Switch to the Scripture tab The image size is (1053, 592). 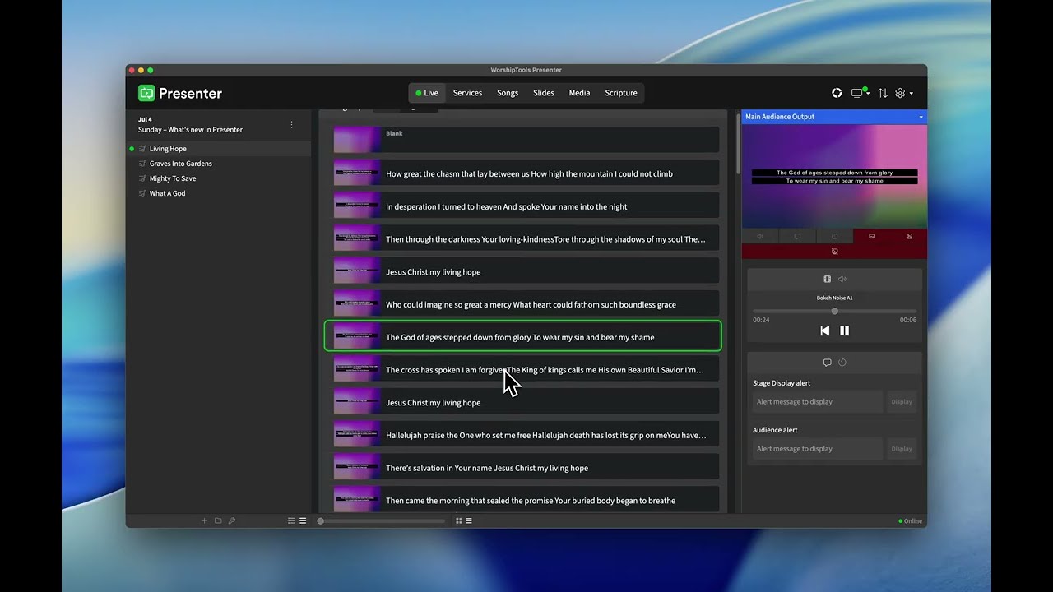coord(620,93)
